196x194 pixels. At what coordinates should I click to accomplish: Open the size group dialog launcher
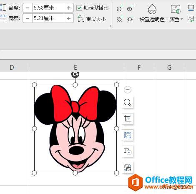point(110,26)
